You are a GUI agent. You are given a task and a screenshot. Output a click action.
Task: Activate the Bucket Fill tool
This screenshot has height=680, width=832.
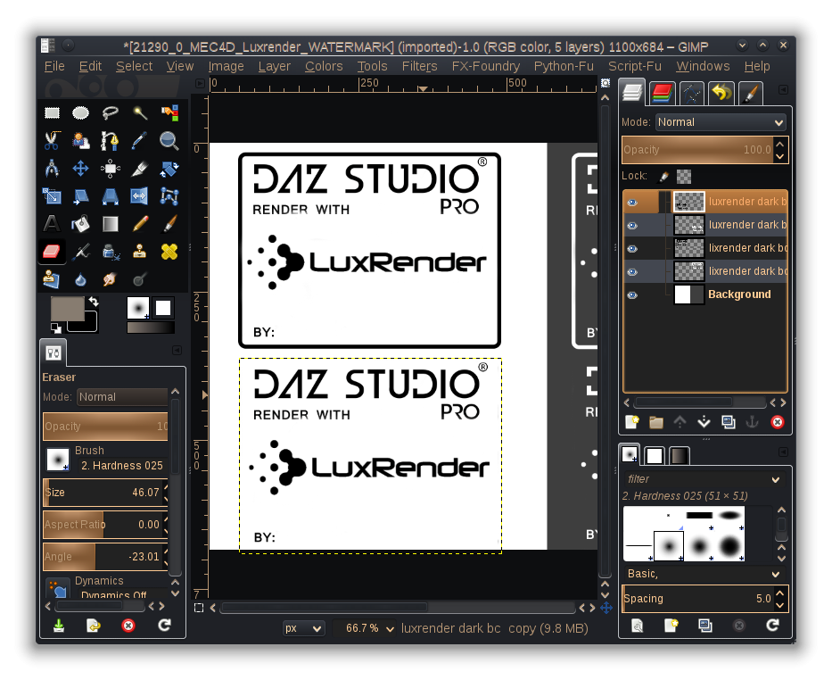point(80,224)
